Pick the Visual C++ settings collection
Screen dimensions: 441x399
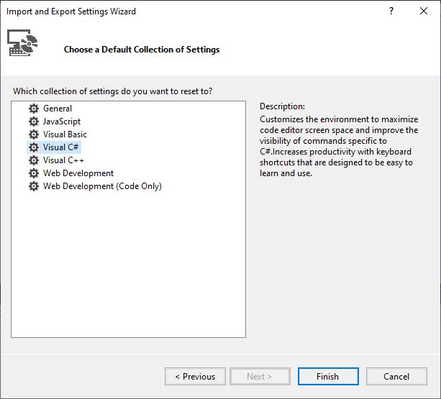point(63,160)
